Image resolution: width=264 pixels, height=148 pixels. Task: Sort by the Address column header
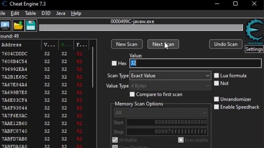21,45
